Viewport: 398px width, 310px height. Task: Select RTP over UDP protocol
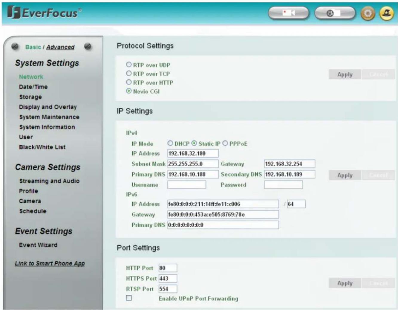pos(129,65)
